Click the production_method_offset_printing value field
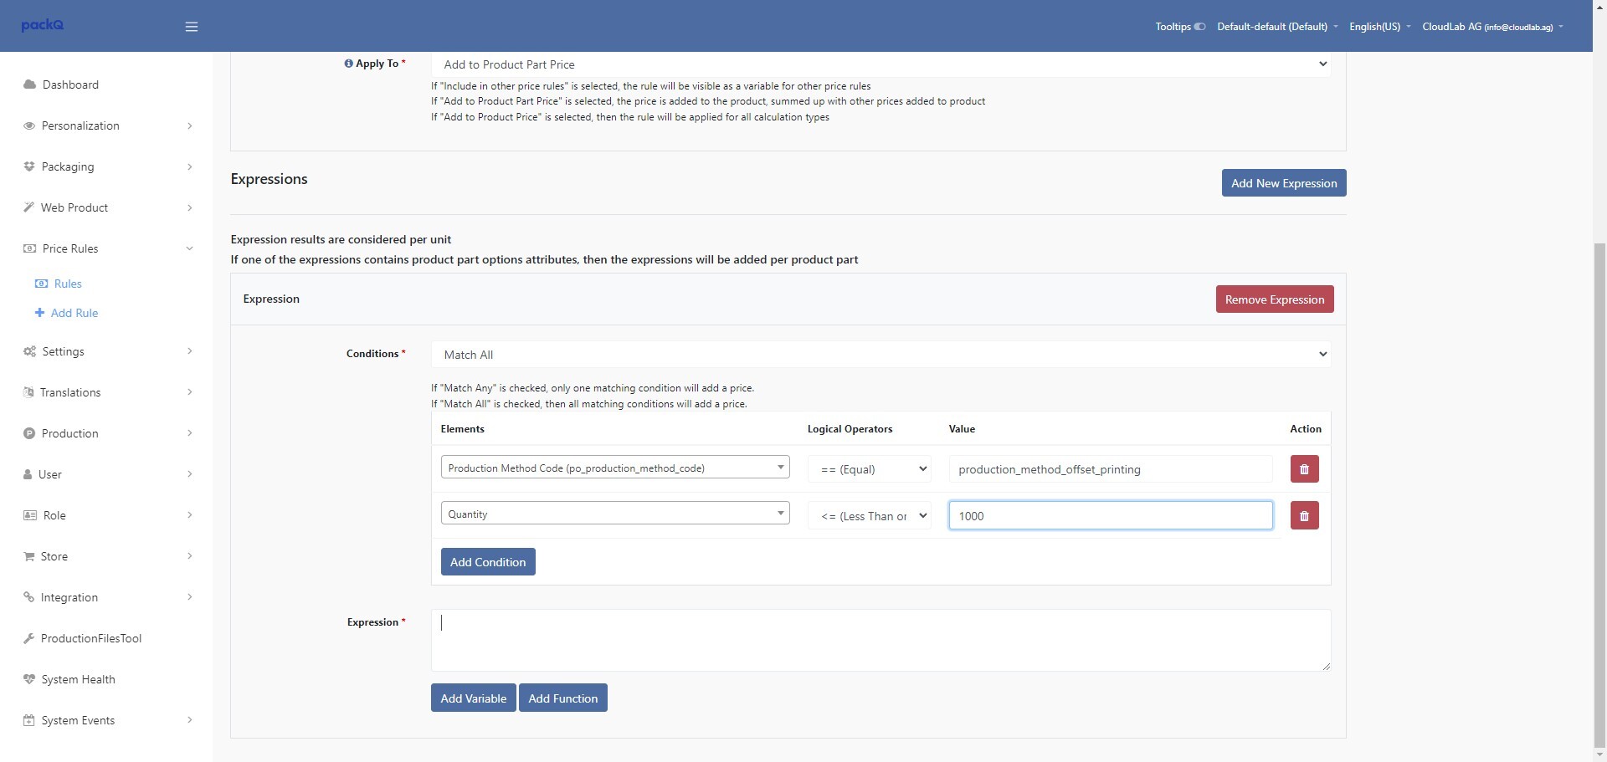 point(1111,469)
